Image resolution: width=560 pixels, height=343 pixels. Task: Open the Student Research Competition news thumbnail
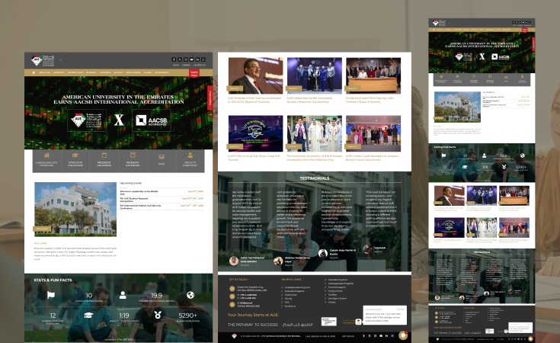(314, 75)
